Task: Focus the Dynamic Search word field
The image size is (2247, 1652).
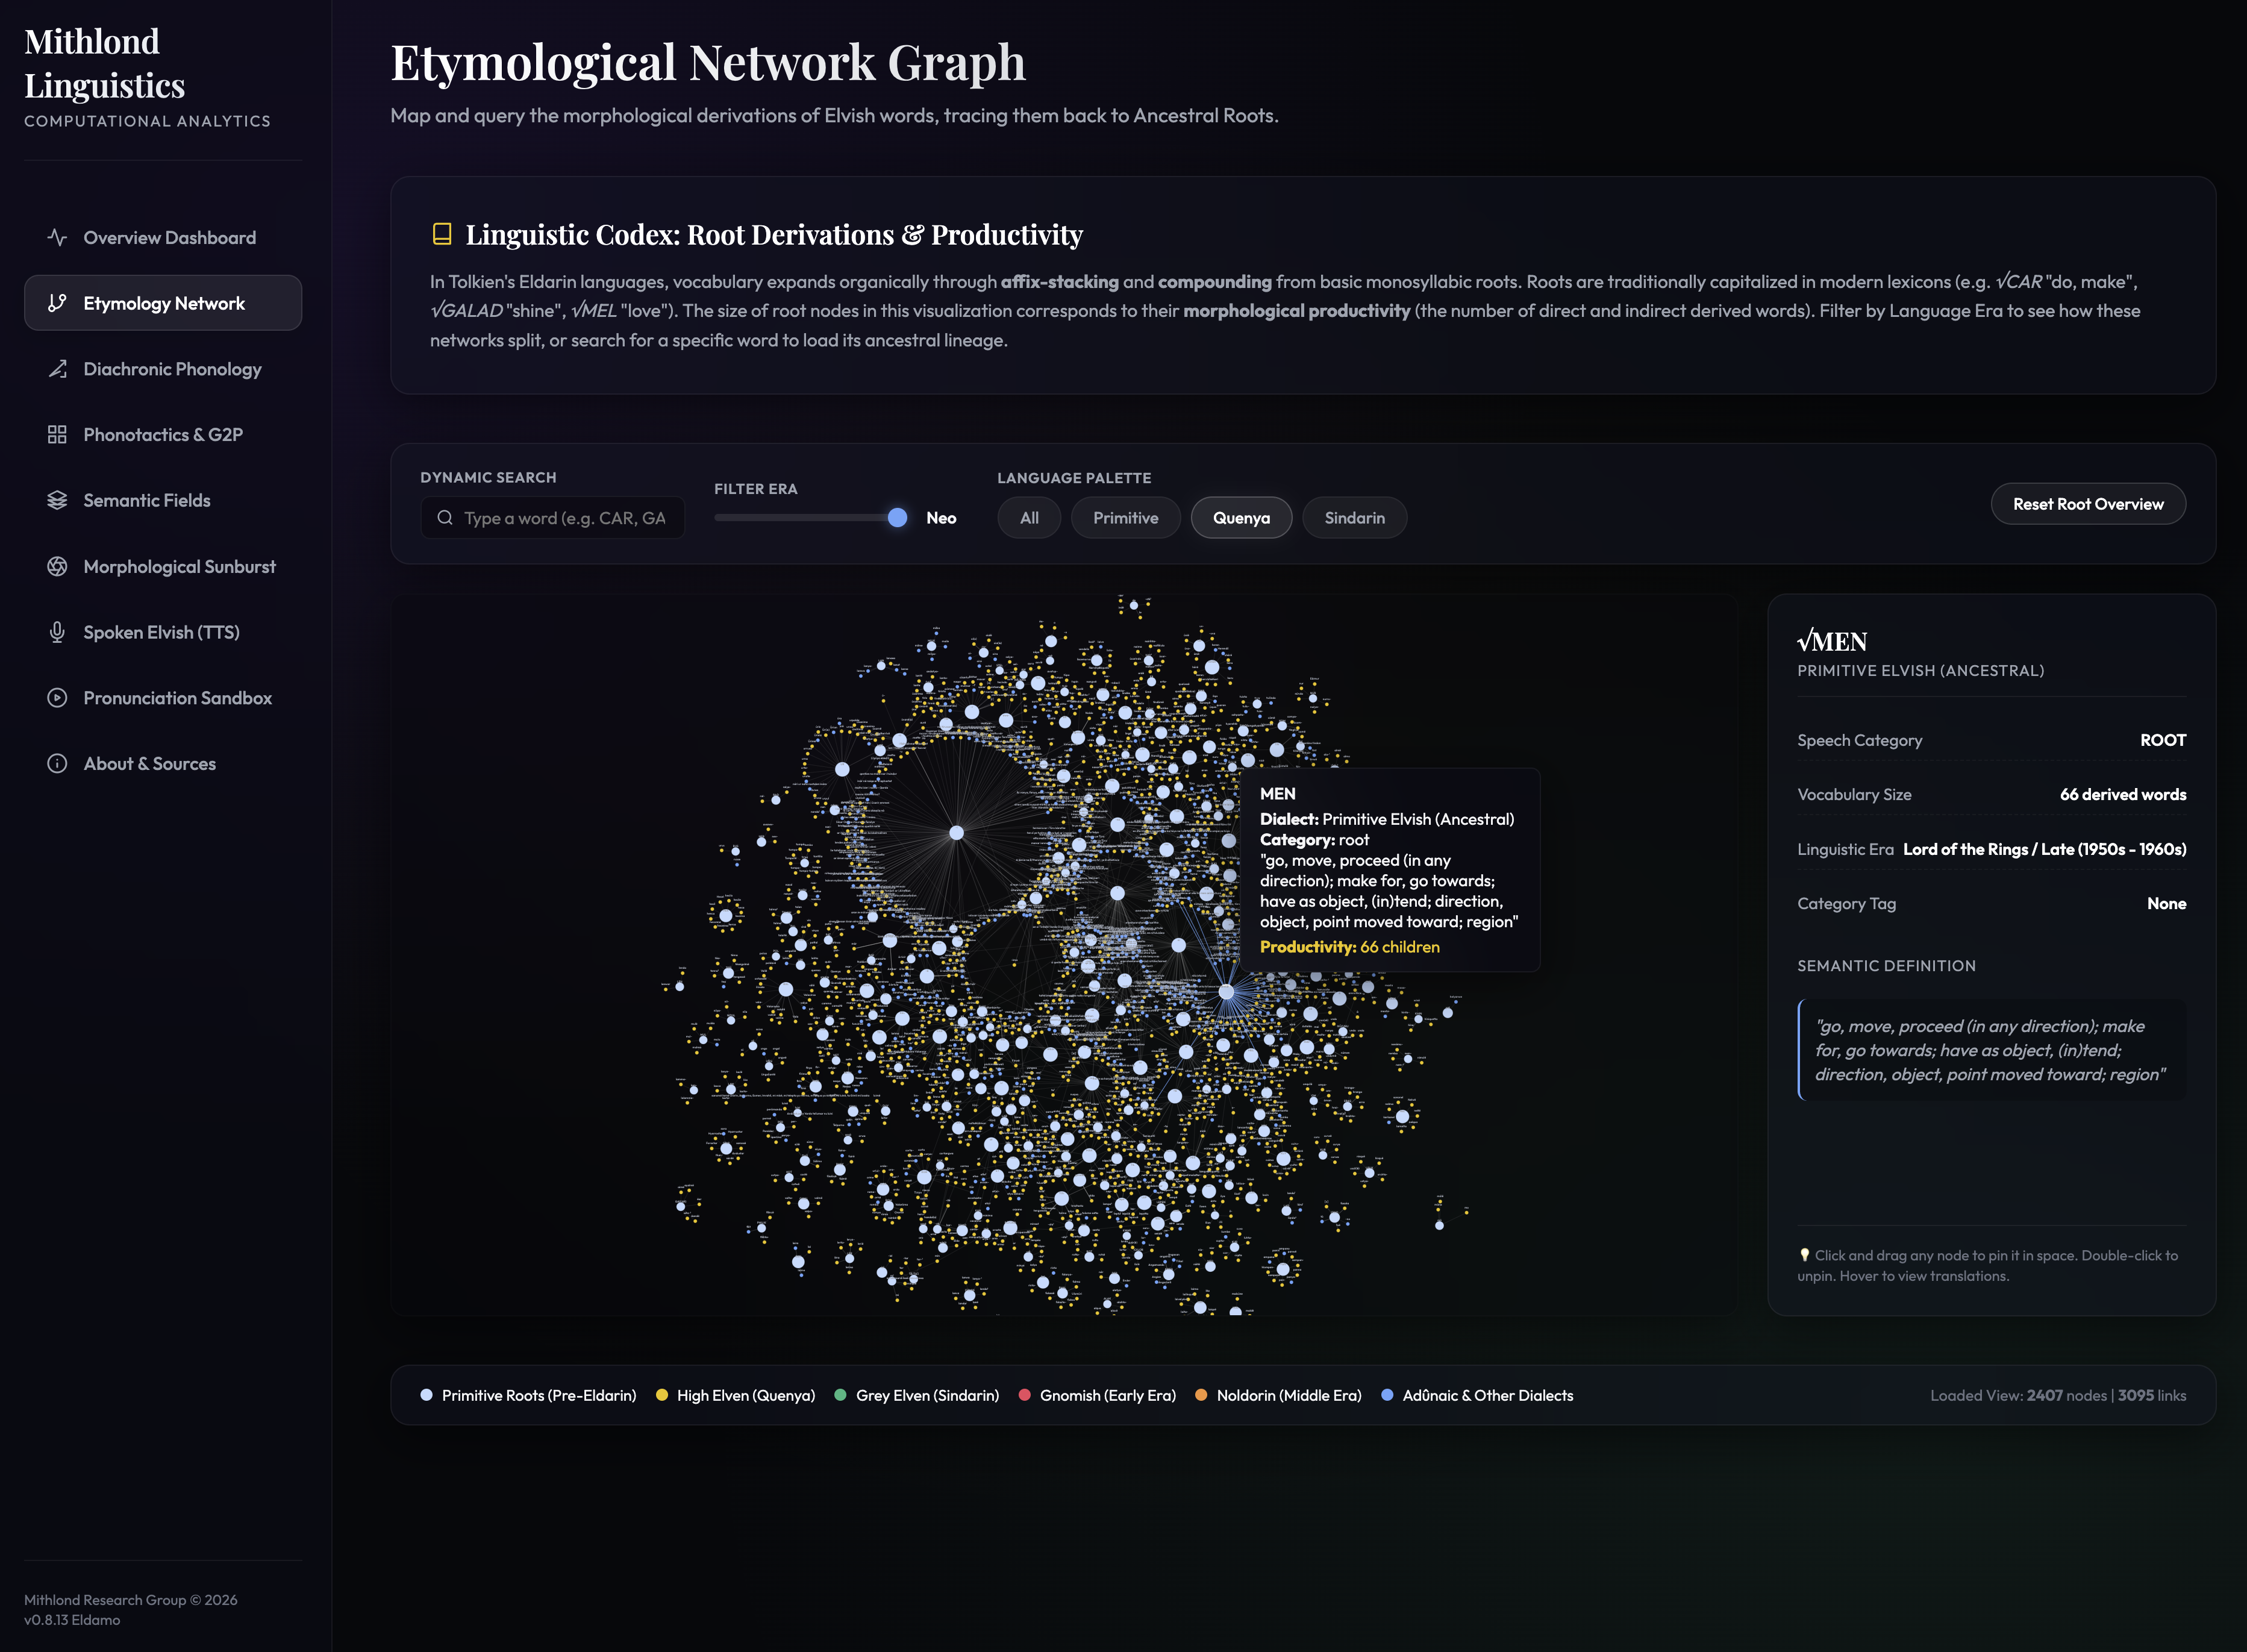Action: 552,518
